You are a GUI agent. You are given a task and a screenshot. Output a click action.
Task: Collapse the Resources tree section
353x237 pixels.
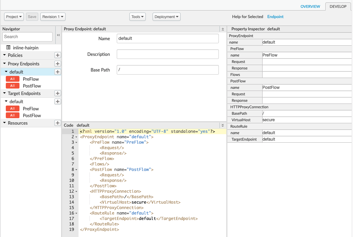[x=4, y=123]
